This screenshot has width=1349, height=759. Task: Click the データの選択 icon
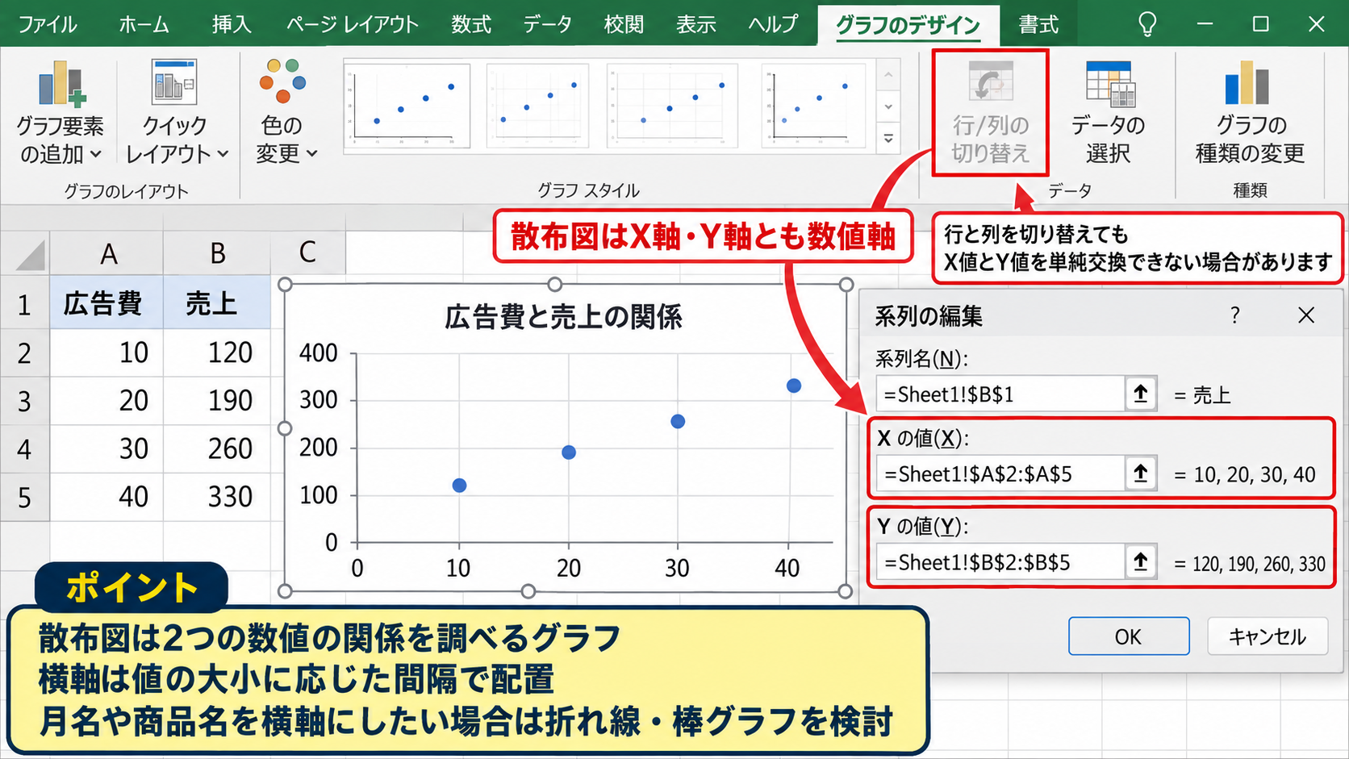tap(1109, 84)
